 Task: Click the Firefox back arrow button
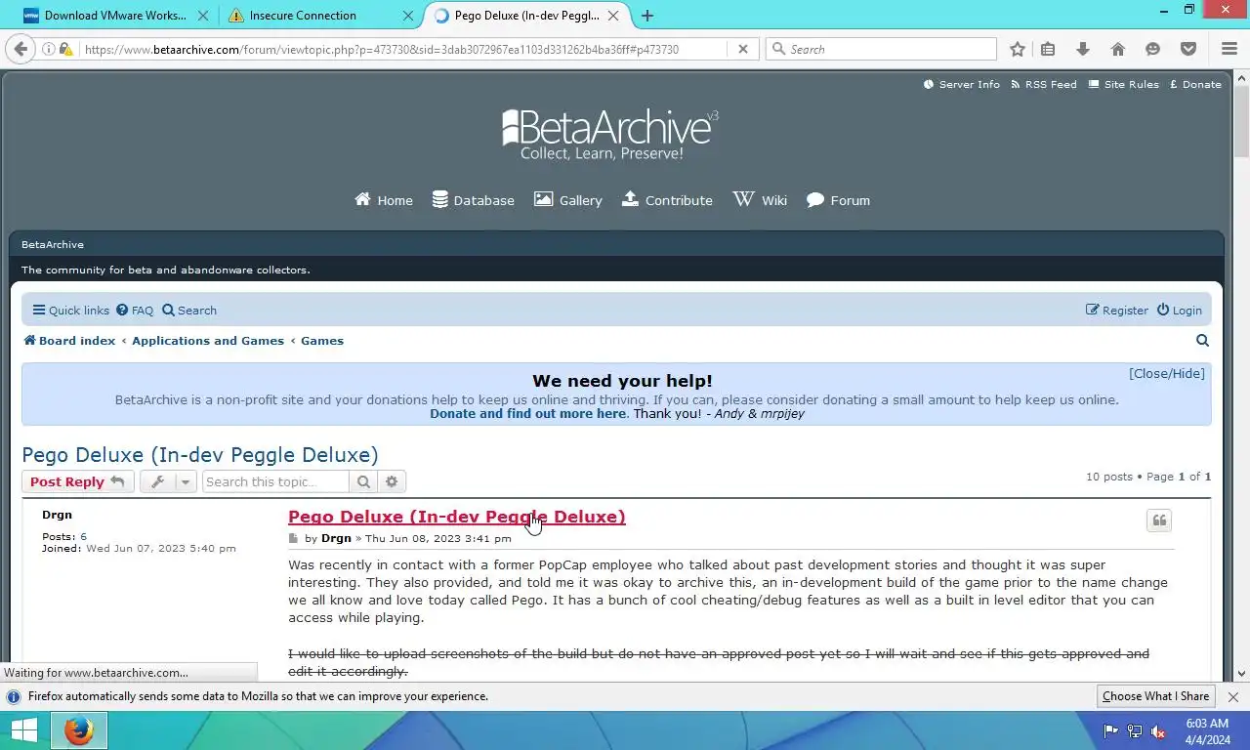21,49
